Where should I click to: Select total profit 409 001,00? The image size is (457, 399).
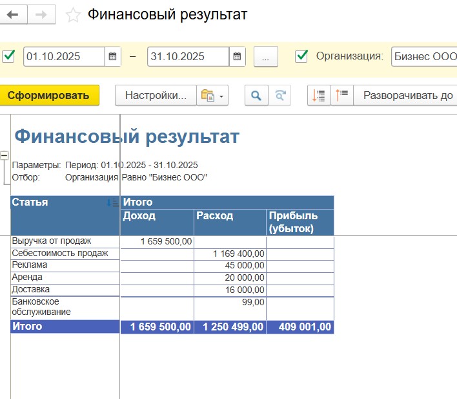click(300, 327)
